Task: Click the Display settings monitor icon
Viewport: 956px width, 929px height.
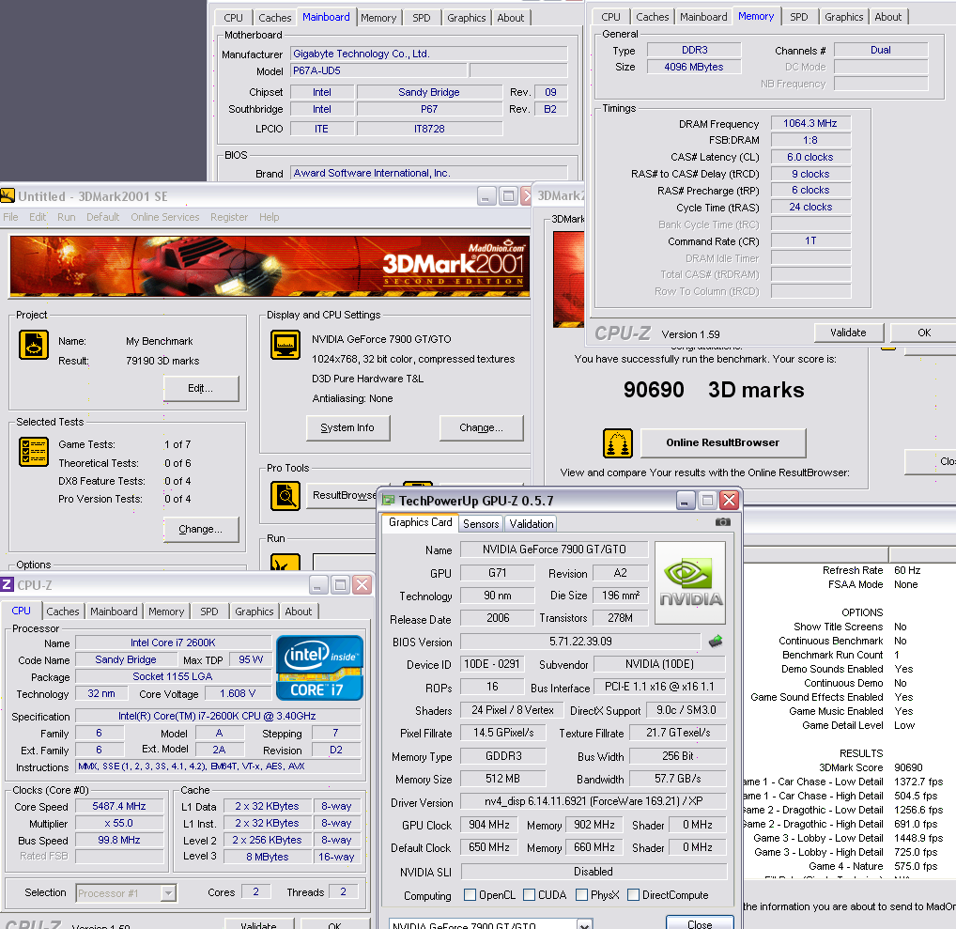Action: (285, 346)
